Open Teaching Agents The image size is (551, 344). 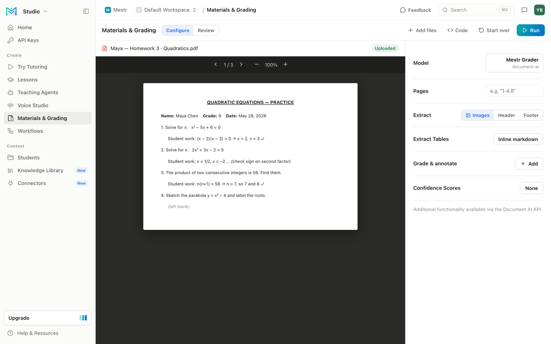tap(48, 93)
